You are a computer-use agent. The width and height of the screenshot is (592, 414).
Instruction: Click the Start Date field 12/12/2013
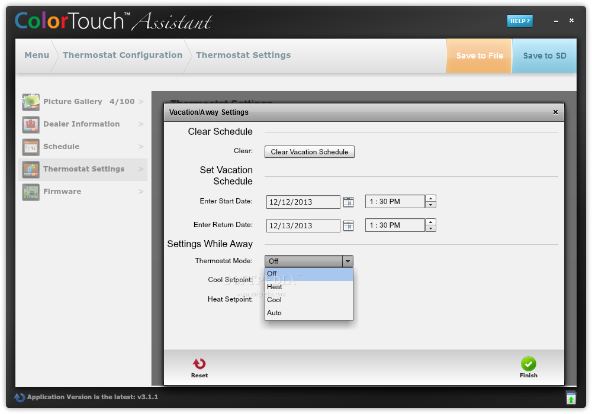point(303,202)
